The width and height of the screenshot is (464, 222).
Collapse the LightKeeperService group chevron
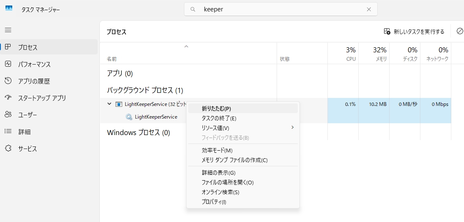pos(109,104)
